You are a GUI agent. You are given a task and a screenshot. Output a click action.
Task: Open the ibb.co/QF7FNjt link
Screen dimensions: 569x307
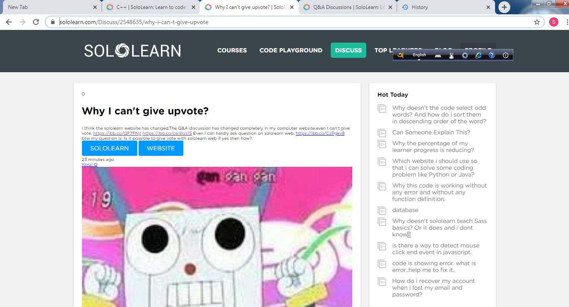(x=117, y=133)
